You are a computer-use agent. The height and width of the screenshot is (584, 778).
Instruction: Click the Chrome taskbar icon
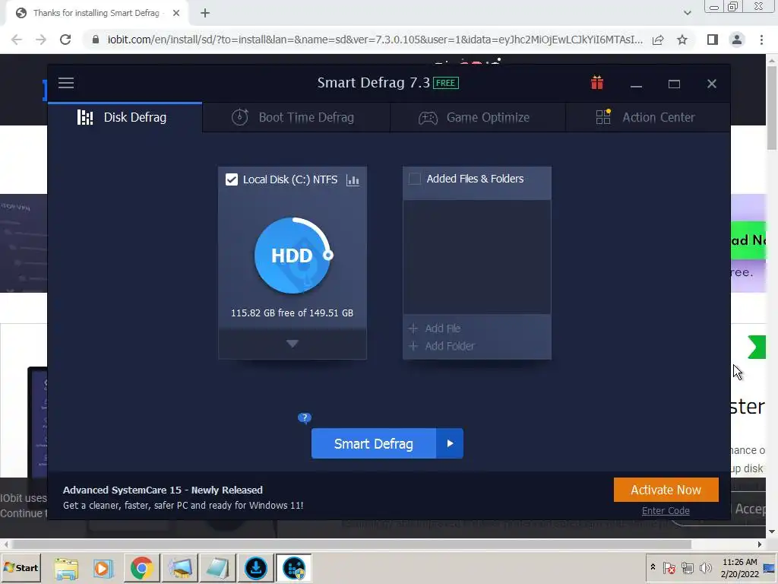(x=141, y=568)
